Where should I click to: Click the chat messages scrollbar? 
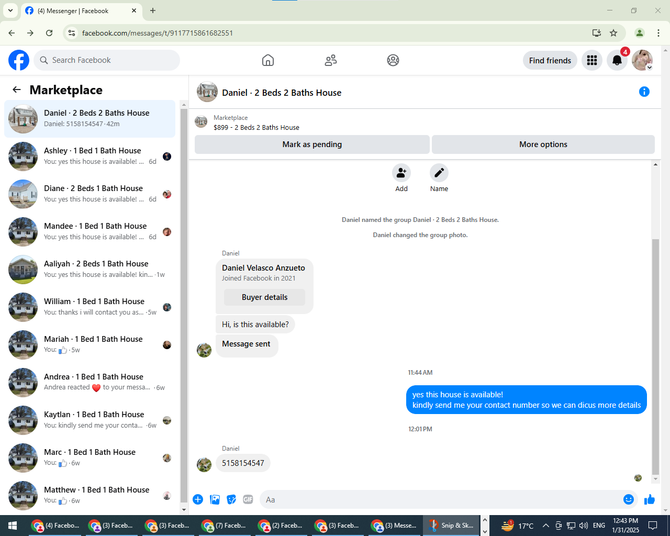coord(655,356)
